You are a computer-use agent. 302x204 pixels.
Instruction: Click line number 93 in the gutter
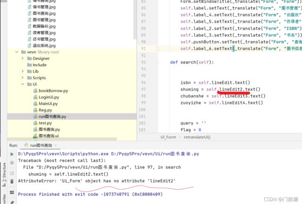(x=143, y=62)
